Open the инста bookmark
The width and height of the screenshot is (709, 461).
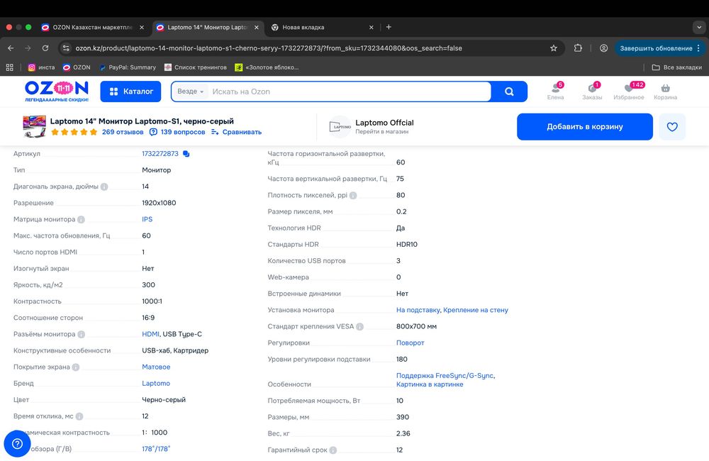[x=42, y=67]
